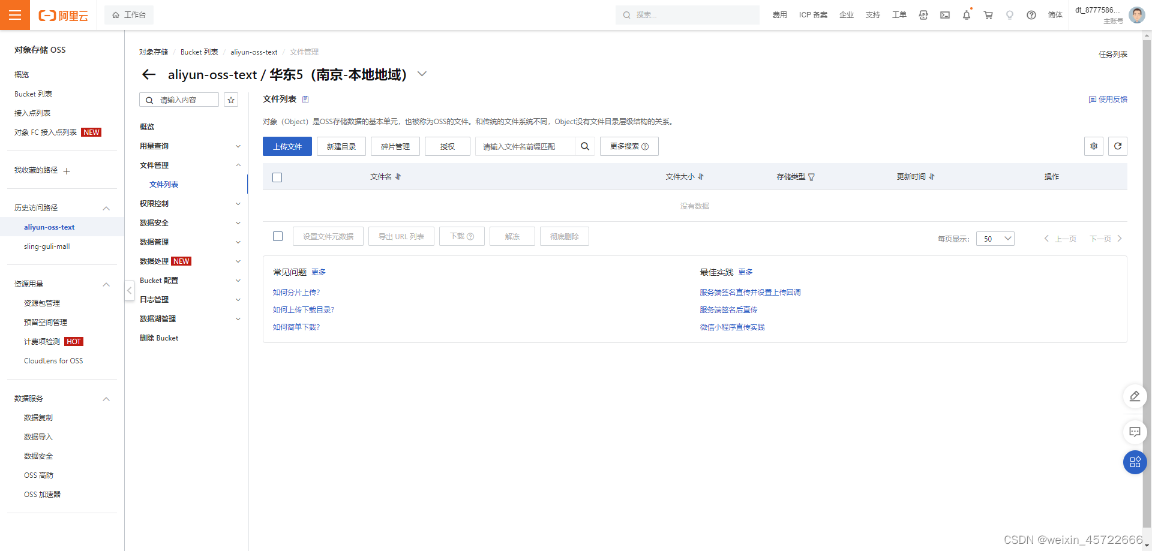Expand 数据安全 bucket menu section

tap(238, 223)
